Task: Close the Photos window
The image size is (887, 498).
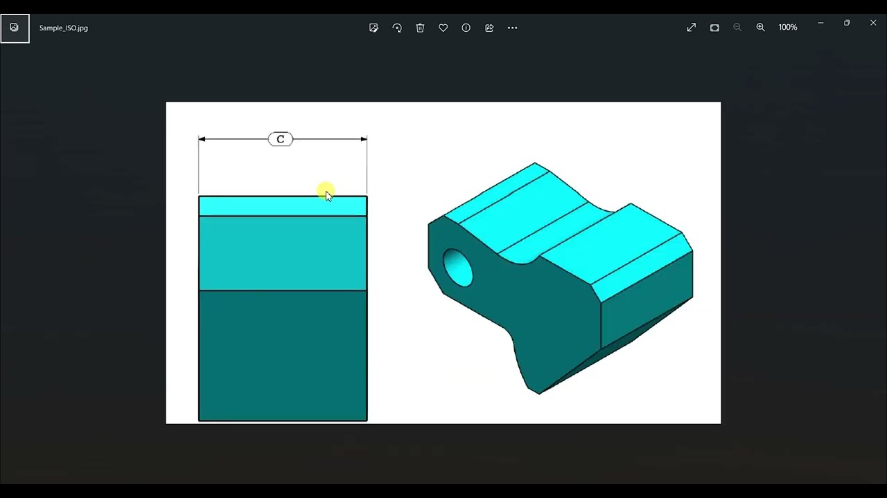Action: (873, 23)
